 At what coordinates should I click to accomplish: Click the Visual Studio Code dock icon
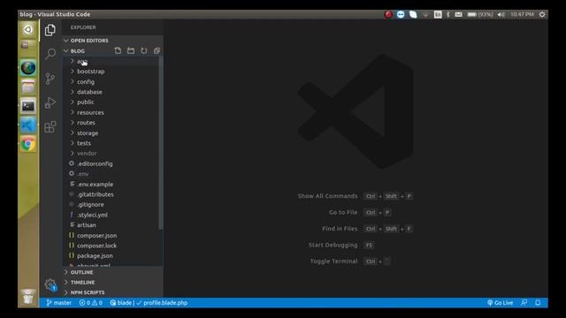coord(28,125)
